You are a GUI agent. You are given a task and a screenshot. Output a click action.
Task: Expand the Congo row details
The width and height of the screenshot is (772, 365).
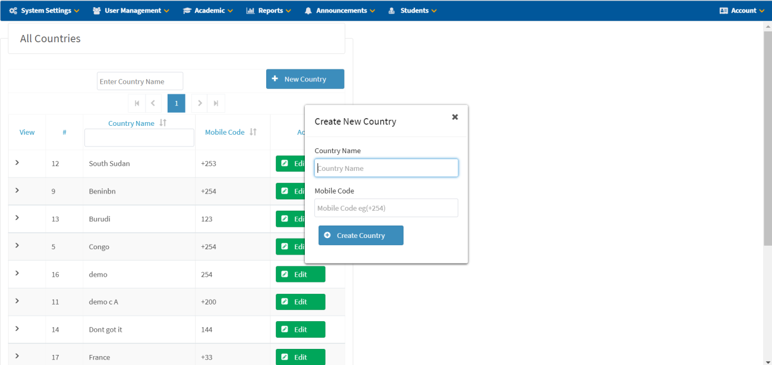[x=17, y=246]
